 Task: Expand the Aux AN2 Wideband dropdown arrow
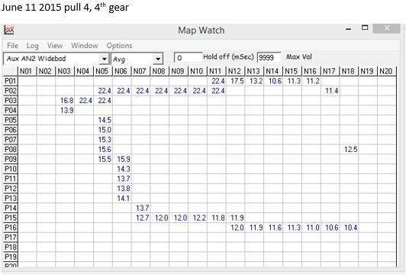pyautogui.click(x=104, y=59)
